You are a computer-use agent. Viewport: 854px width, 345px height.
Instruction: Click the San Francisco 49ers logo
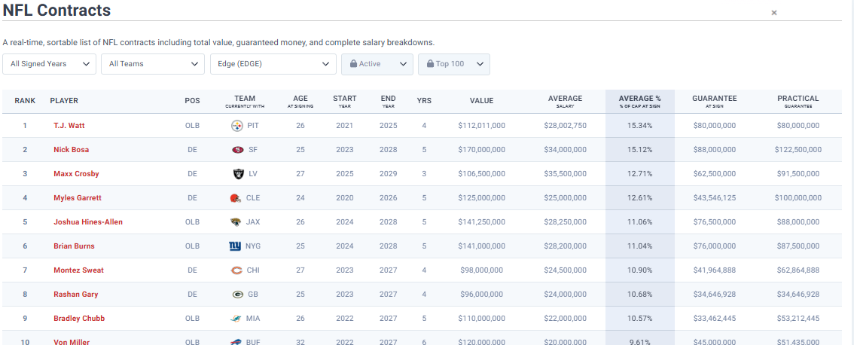click(237, 150)
